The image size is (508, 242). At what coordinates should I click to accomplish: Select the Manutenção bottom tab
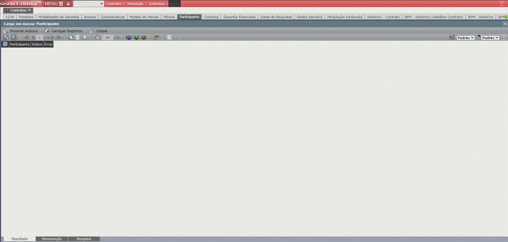point(52,239)
